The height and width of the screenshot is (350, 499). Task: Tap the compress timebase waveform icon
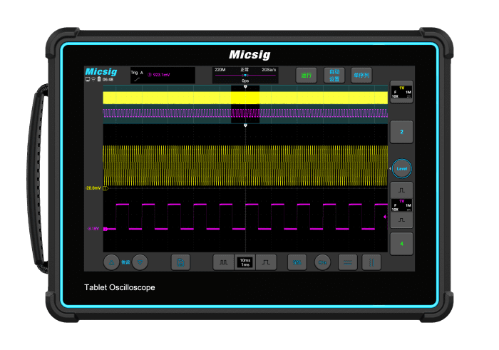224,262
